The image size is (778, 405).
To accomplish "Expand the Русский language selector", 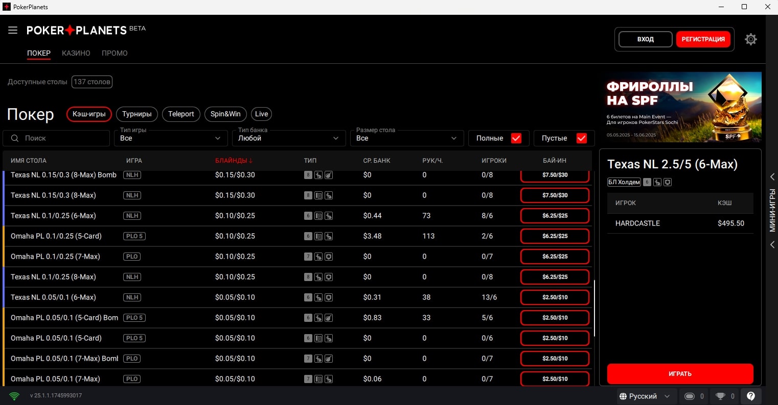I will [x=645, y=396].
